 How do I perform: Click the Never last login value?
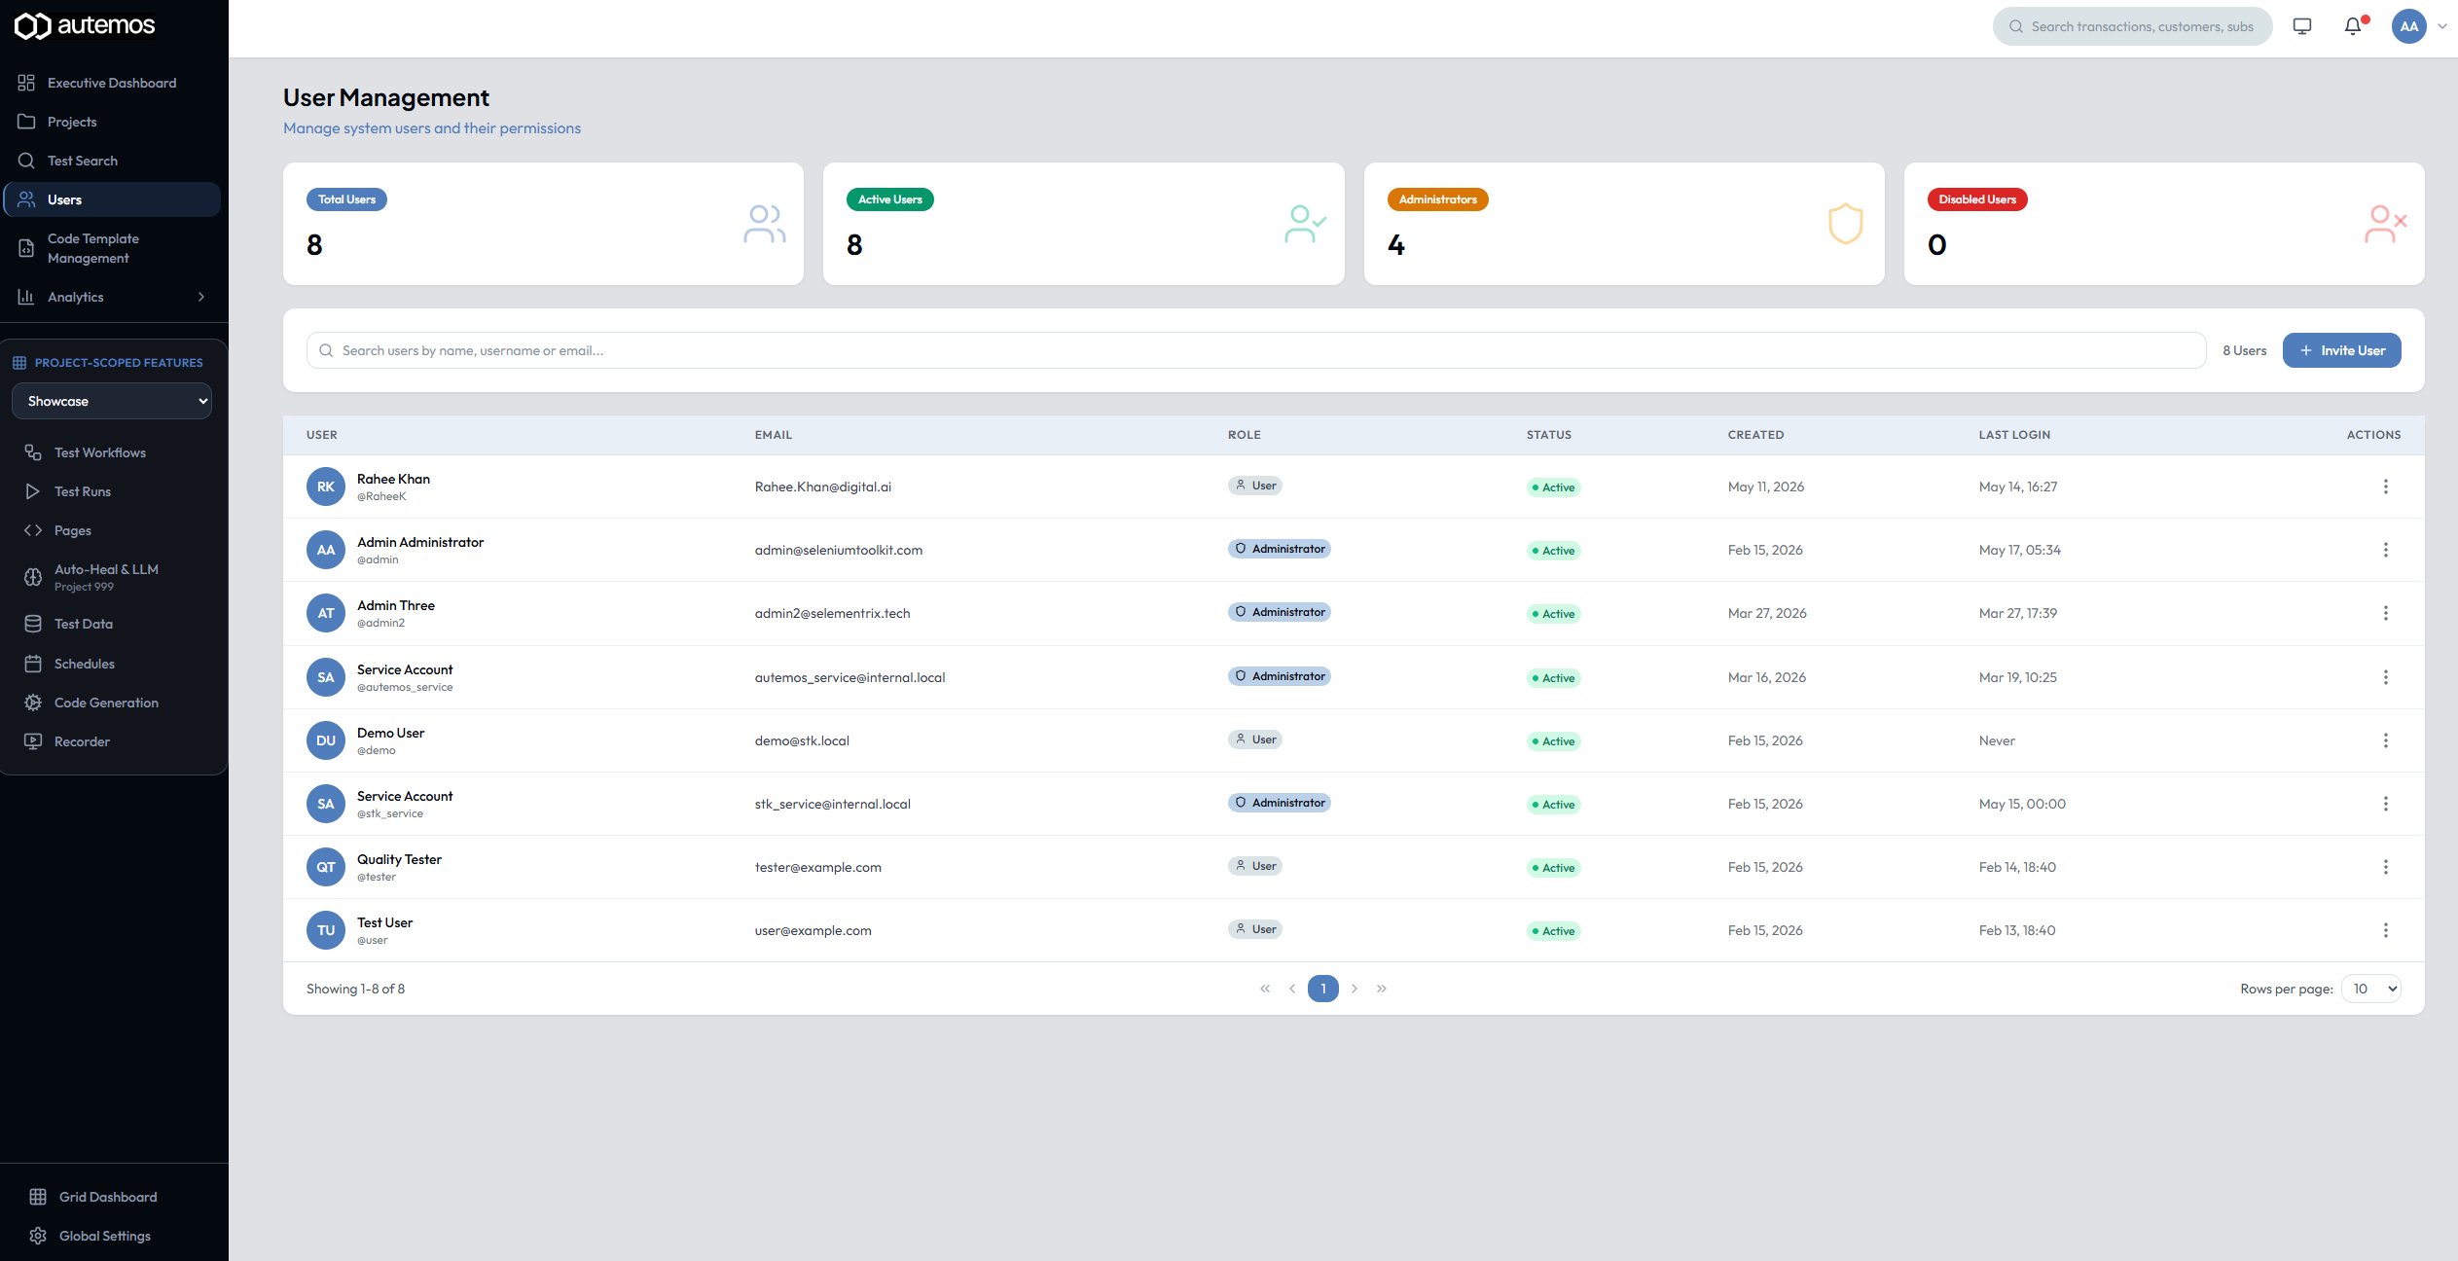pos(1997,740)
